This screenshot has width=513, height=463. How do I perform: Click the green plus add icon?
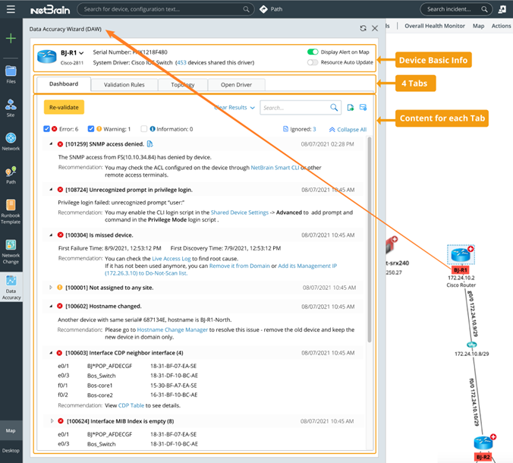[11, 38]
